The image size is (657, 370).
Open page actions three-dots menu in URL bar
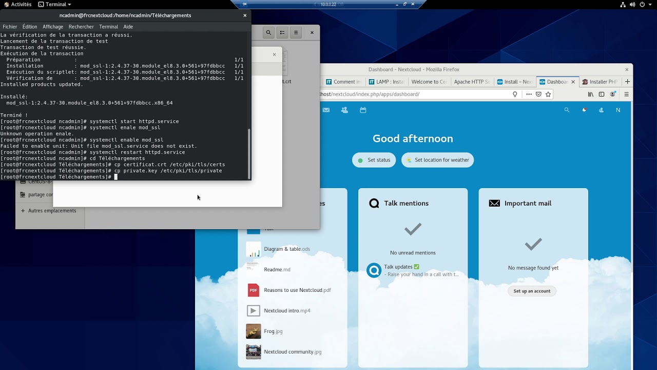(529, 94)
